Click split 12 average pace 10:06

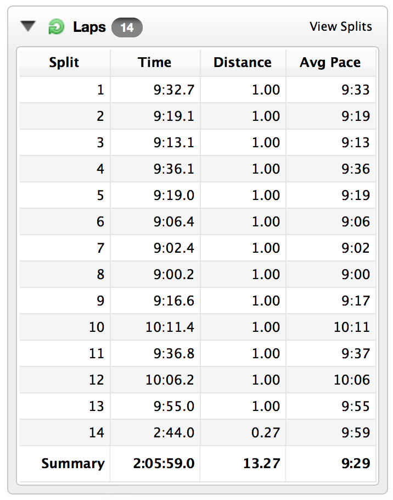[352, 380]
